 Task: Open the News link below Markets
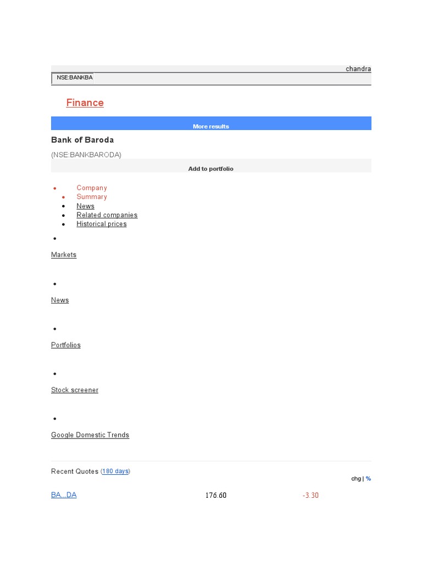[60, 300]
